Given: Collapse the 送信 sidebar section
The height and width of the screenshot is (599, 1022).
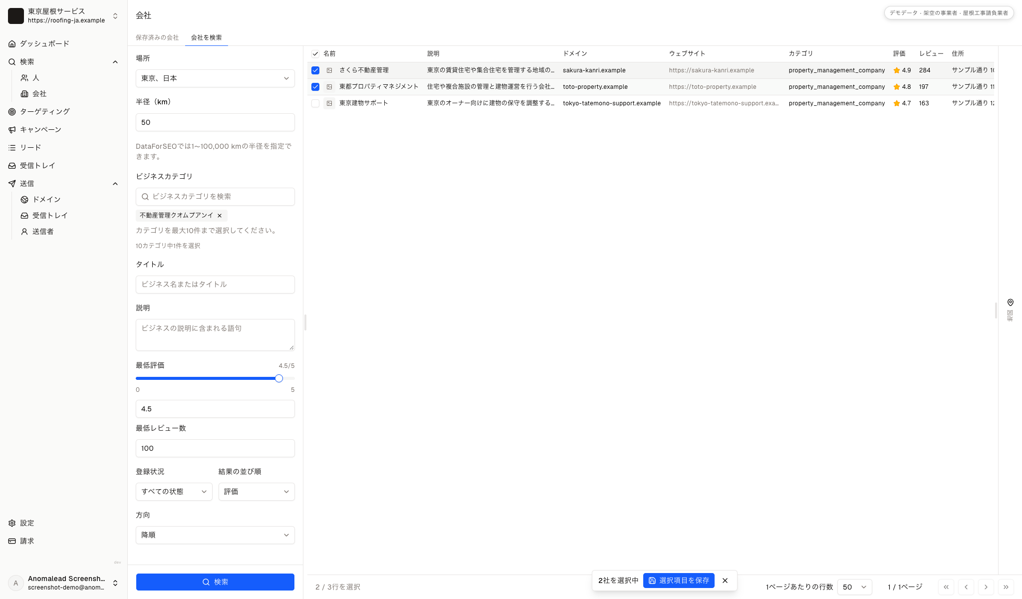Looking at the screenshot, I should click(x=115, y=184).
